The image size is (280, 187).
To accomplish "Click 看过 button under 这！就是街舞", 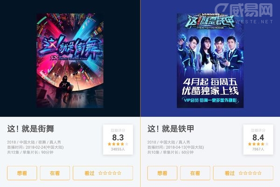I will pyautogui.click(x=103, y=173).
